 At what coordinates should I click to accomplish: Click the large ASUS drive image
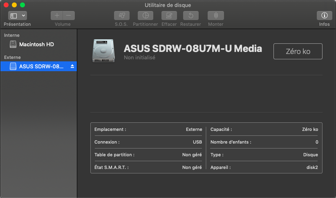click(104, 51)
